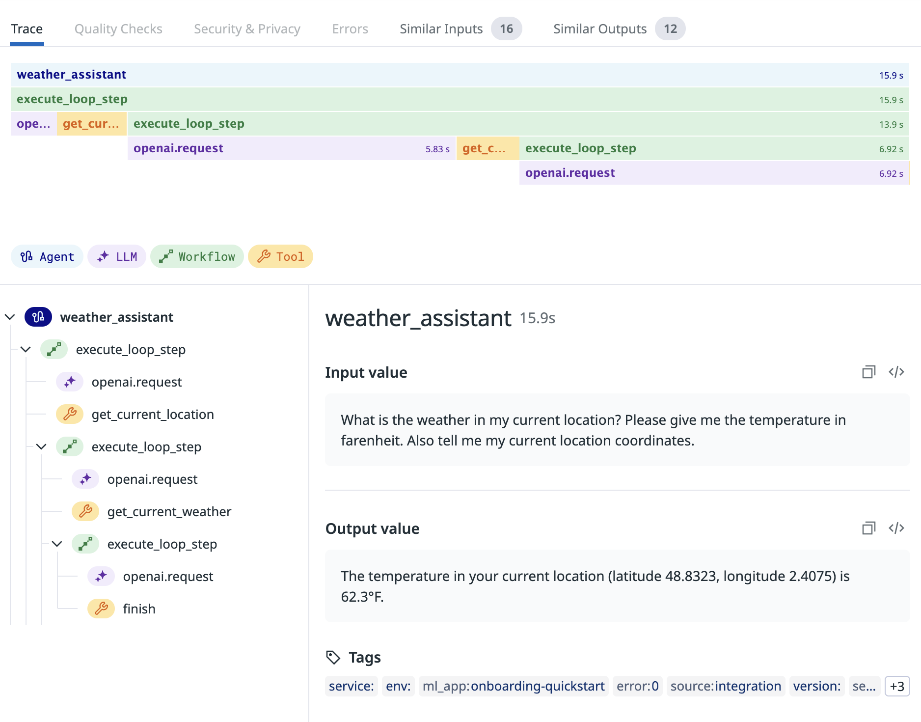Toggle the Workflow span type filter

(197, 256)
